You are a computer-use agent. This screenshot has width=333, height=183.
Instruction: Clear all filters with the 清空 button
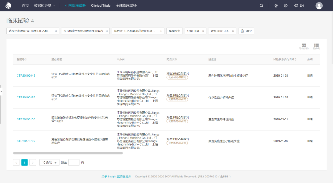click(246, 31)
